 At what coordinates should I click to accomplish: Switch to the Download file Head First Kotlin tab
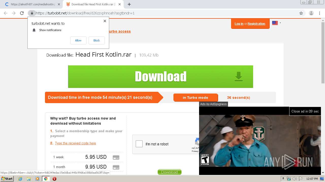93,4
